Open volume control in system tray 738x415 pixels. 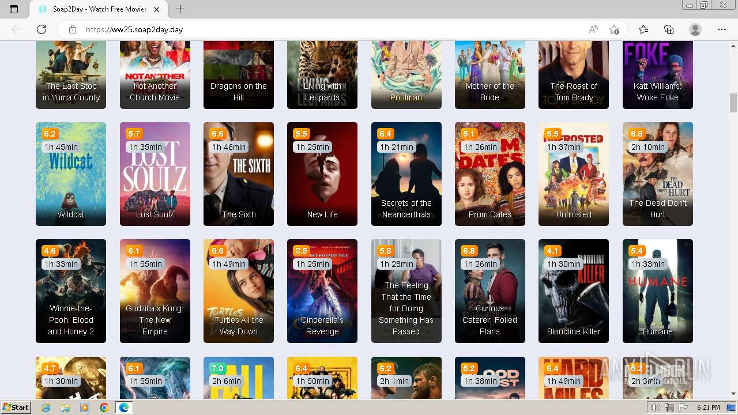[656, 408]
